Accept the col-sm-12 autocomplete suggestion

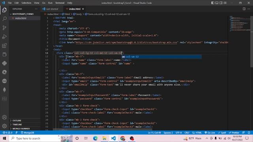point(162,57)
